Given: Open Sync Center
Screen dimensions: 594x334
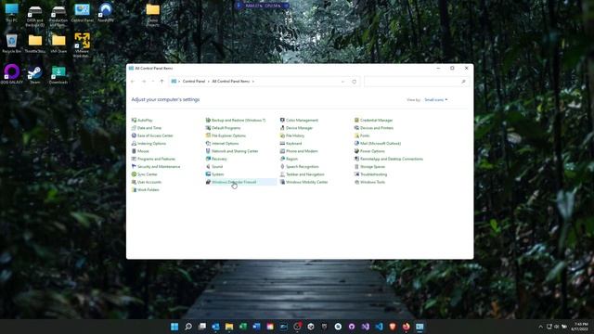Looking at the screenshot, I should (145, 174).
